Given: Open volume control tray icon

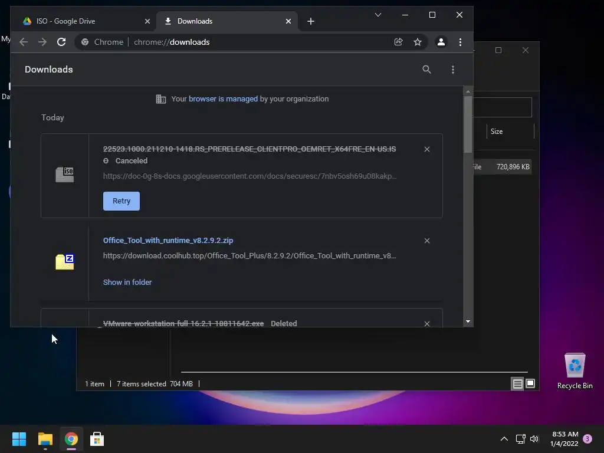Looking at the screenshot, I should click(534, 439).
